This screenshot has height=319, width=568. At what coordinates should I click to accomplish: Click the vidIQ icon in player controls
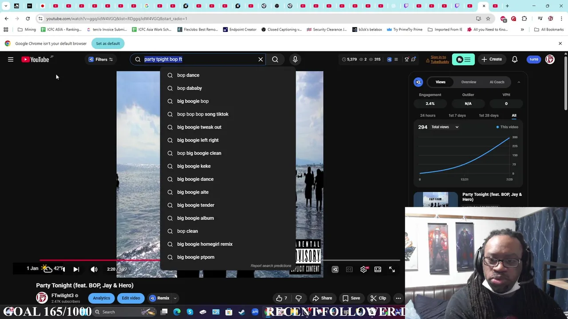[x=335, y=269]
